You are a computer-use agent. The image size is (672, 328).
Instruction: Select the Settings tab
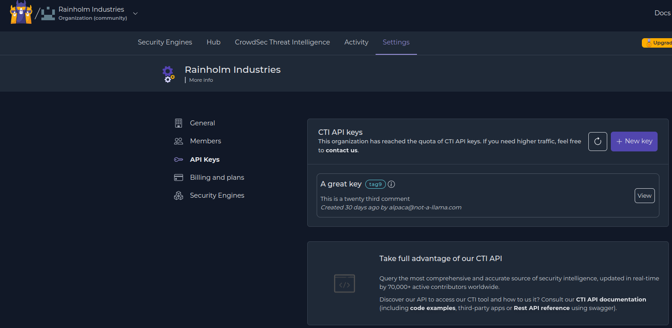click(x=396, y=42)
